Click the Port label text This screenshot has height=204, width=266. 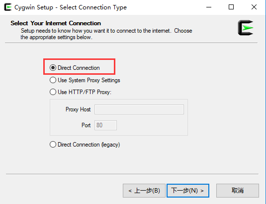click(x=86, y=125)
